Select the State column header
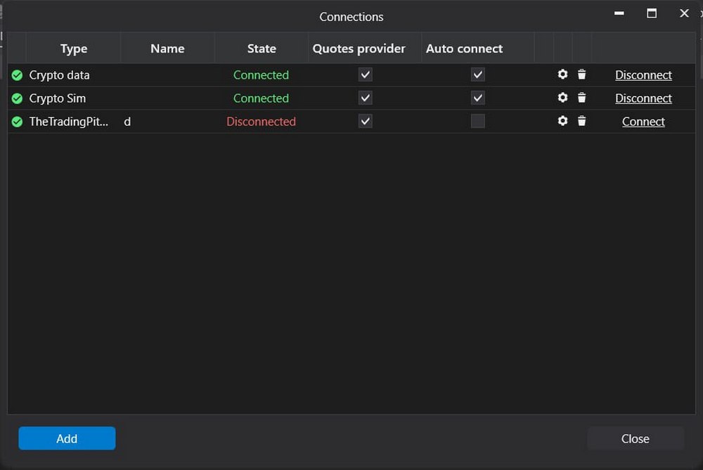Viewport: 703px width, 470px height. [x=261, y=48]
